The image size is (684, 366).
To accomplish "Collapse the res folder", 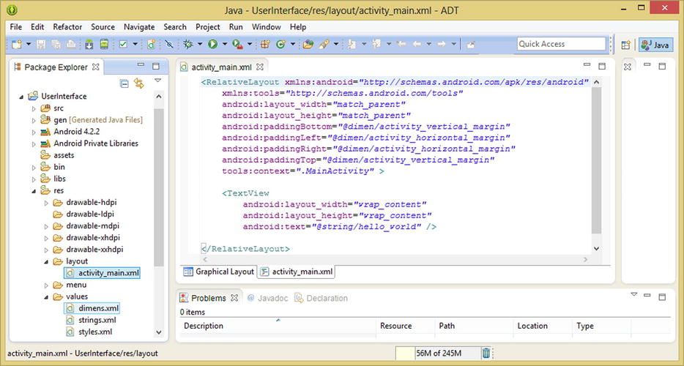I will click(x=34, y=191).
